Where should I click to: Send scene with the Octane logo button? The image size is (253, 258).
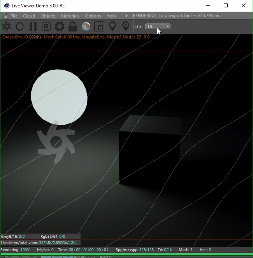click(x=7, y=26)
